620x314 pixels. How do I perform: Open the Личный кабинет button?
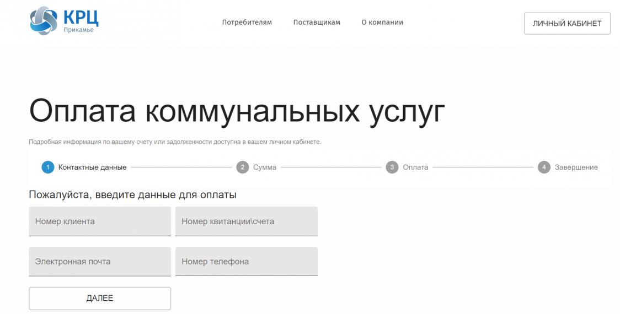[567, 23]
